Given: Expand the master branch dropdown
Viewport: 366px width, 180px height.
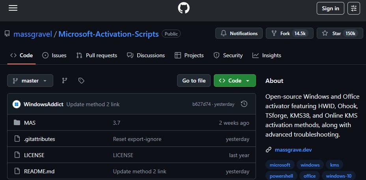Looking at the screenshot, I should pyautogui.click(x=30, y=81).
